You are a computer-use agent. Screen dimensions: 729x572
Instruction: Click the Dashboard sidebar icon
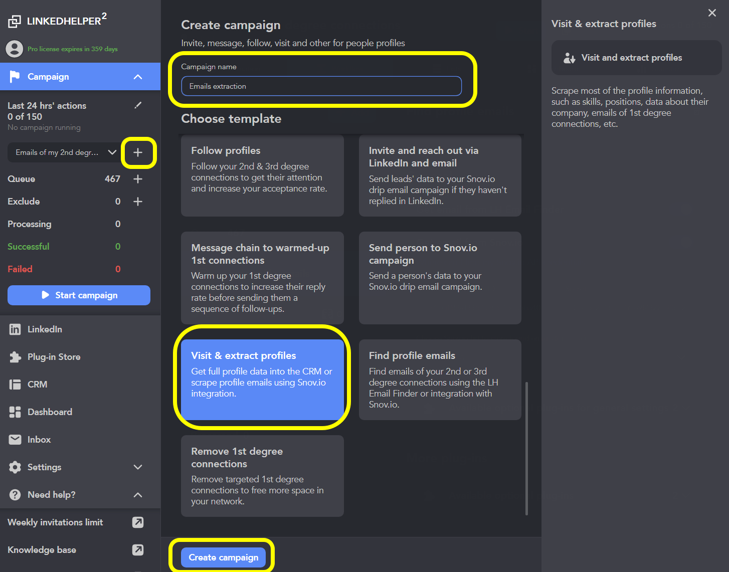tap(15, 412)
